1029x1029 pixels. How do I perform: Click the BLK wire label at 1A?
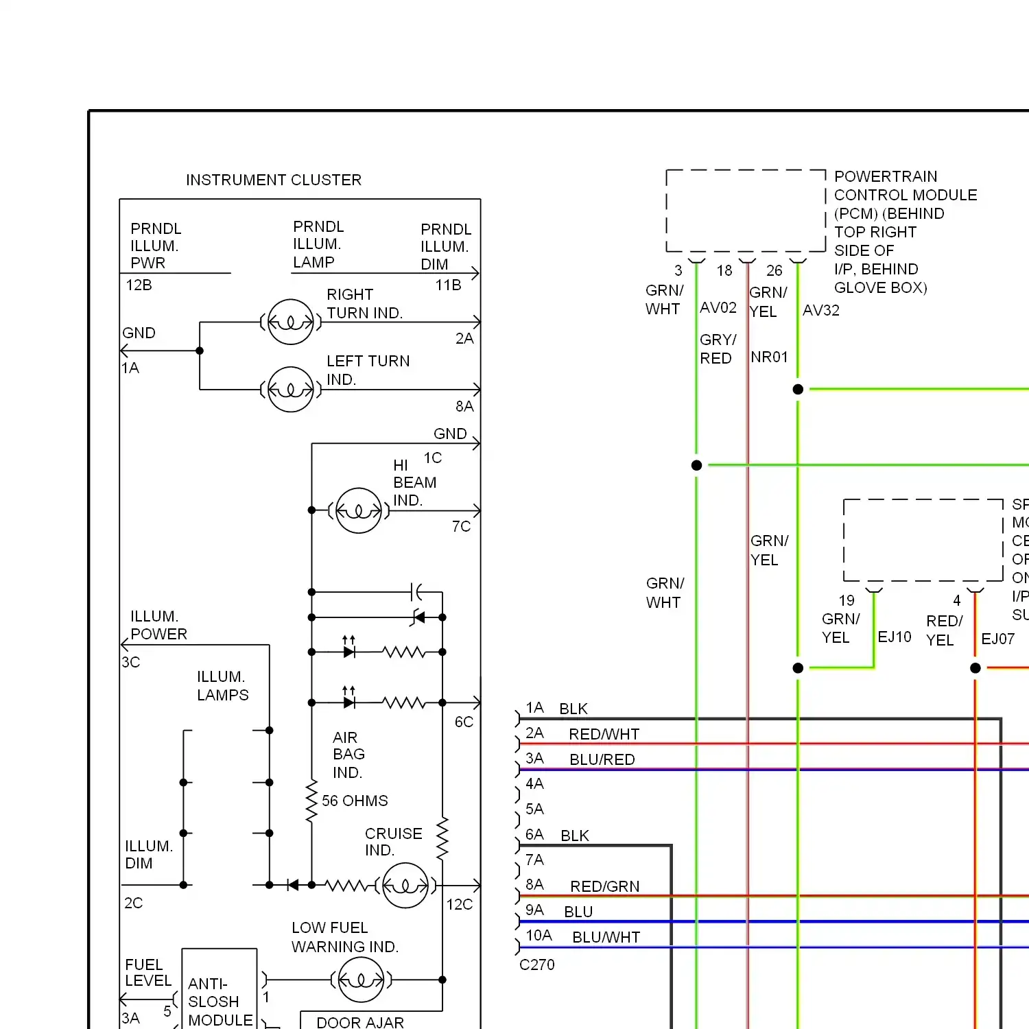(573, 709)
